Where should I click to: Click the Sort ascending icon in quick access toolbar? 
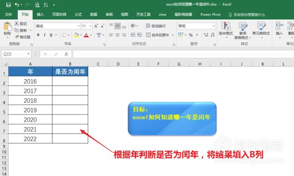click(x=46, y=5)
